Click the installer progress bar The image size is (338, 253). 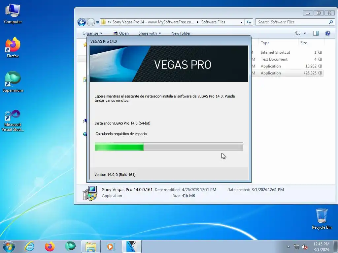[169, 147]
